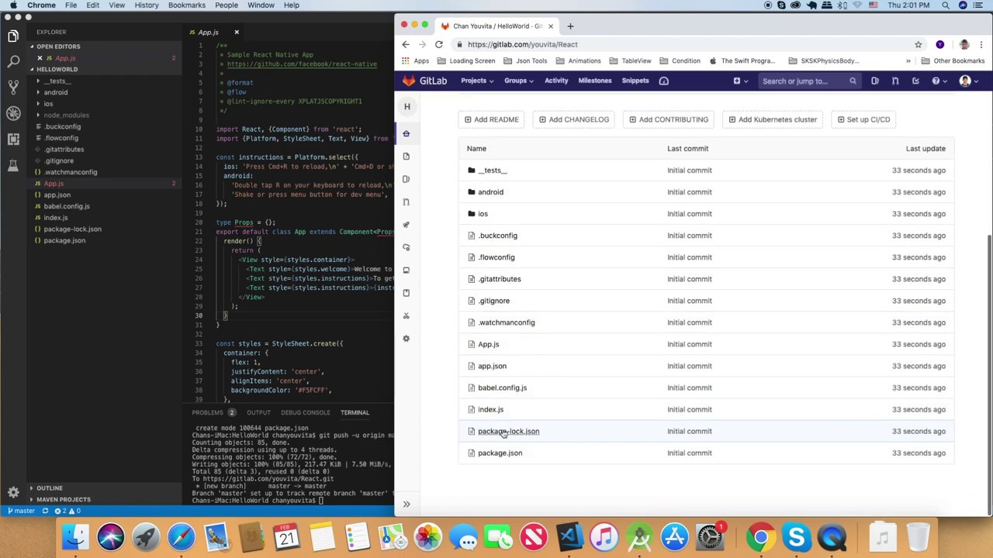Launch Safari from the Dock
This screenshot has height=558, width=993.
(x=182, y=537)
